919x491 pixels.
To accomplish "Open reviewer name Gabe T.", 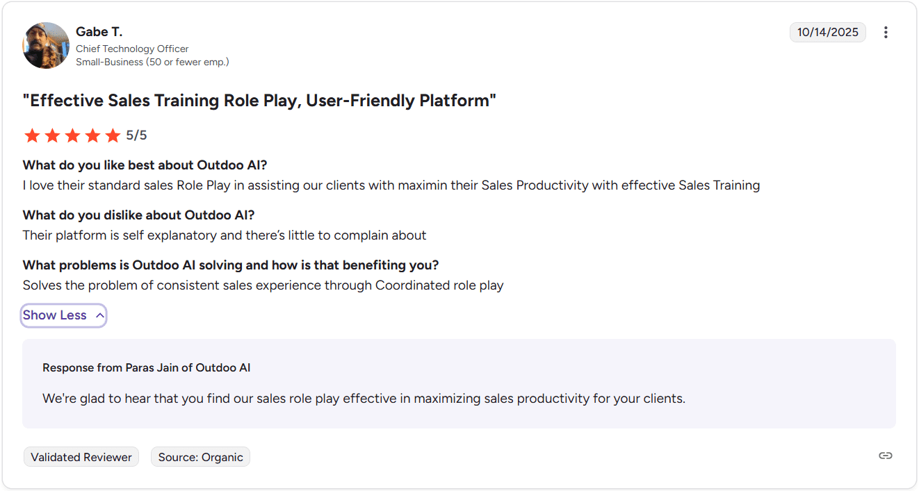I will 99,32.
